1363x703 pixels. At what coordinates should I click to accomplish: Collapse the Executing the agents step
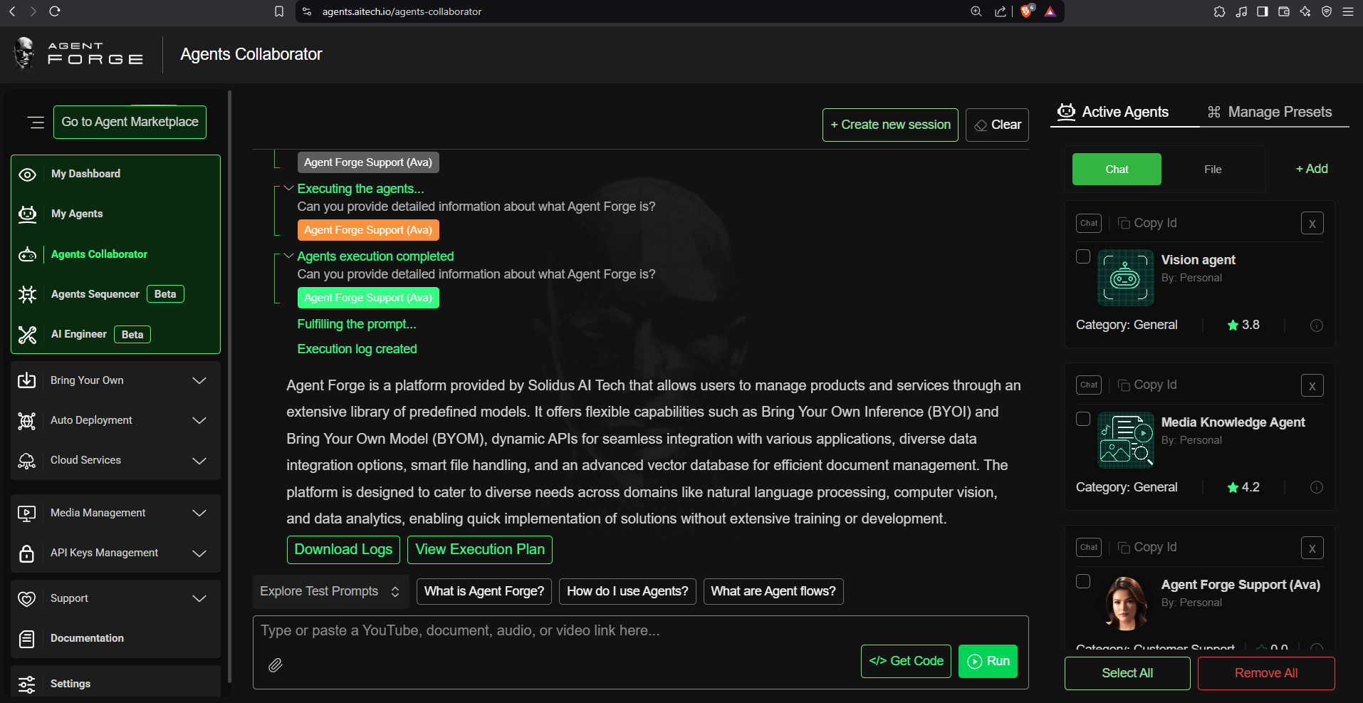click(x=288, y=189)
